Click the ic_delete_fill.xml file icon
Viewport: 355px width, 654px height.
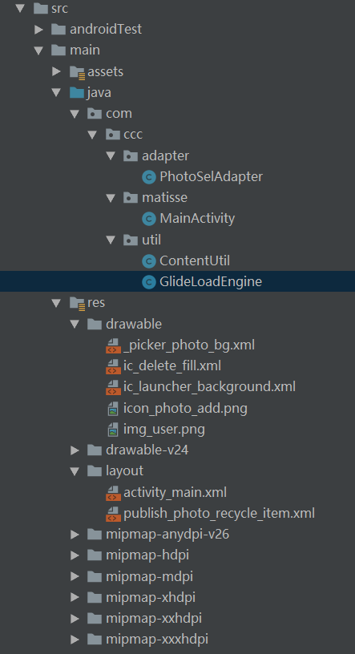click(113, 366)
